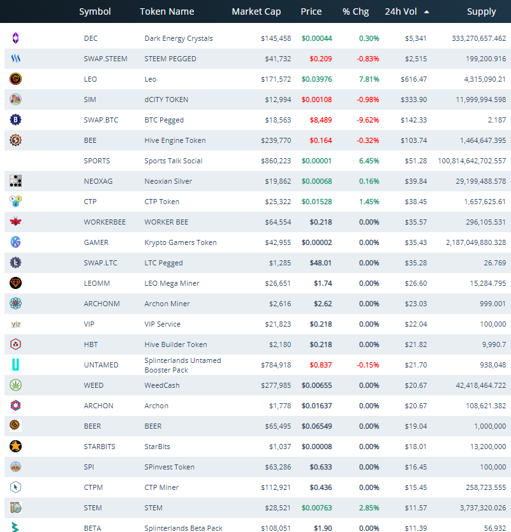Viewport: 511px width, 532px height.
Task: Select the STEEM PEGGED token name
Action: click(170, 59)
